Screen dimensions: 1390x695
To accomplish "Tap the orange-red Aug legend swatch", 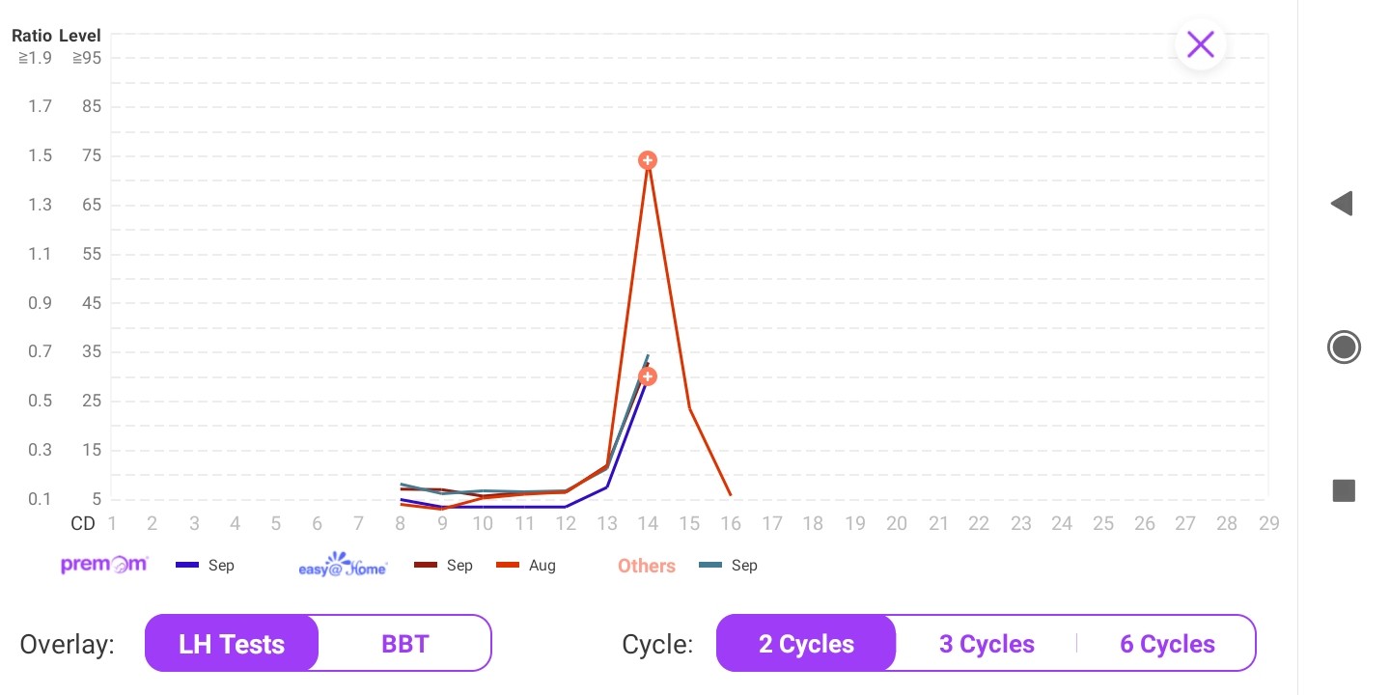I will coord(508,566).
